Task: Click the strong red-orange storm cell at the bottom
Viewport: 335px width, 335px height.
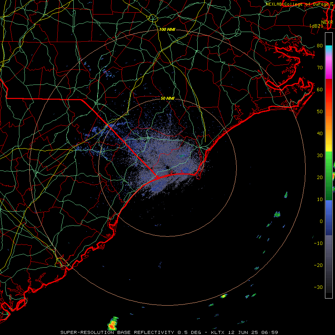Action: coord(112,324)
